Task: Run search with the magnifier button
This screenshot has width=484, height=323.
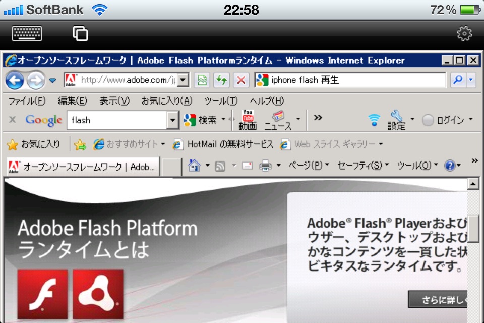Action: click(x=458, y=80)
